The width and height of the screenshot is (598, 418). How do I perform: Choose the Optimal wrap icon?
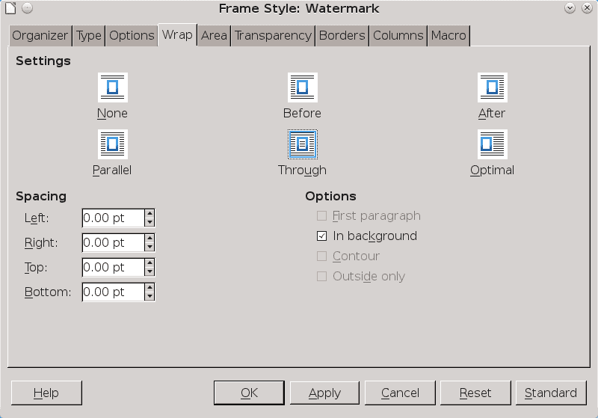click(x=492, y=144)
